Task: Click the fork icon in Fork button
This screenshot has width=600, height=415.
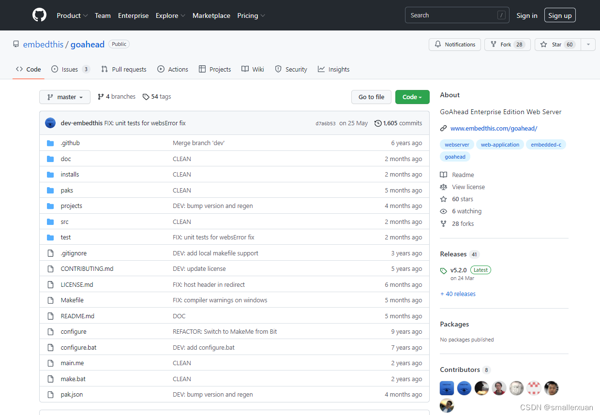Action: pyautogui.click(x=494, y=44)
